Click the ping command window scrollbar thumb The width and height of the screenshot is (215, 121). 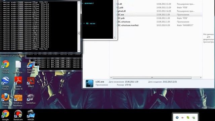point(79,33)
